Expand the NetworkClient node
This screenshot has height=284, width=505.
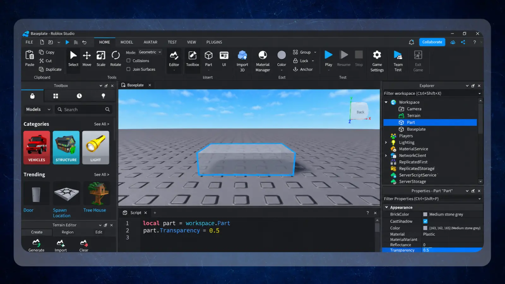386,156
